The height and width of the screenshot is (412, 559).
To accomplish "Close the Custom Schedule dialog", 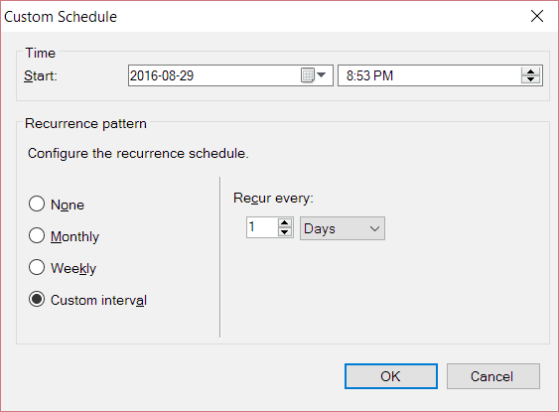I will [x=537, y=16].
